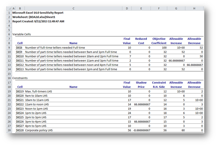Click final value 24 for 1pm to 2pm
Viewport: 217px width, 146px height.
pyautogui.click(x=129, y=113)
